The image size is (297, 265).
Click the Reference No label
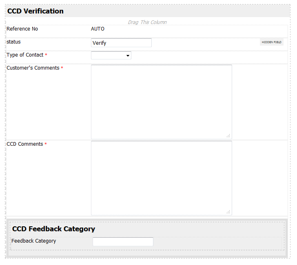22,29
